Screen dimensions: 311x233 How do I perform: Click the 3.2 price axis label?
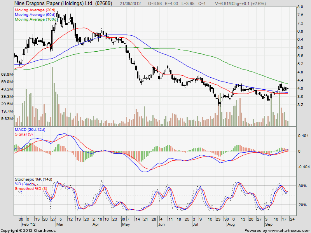pos(300,104)
